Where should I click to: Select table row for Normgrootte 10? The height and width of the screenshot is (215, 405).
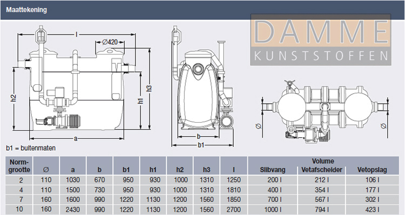click(202, 209)
